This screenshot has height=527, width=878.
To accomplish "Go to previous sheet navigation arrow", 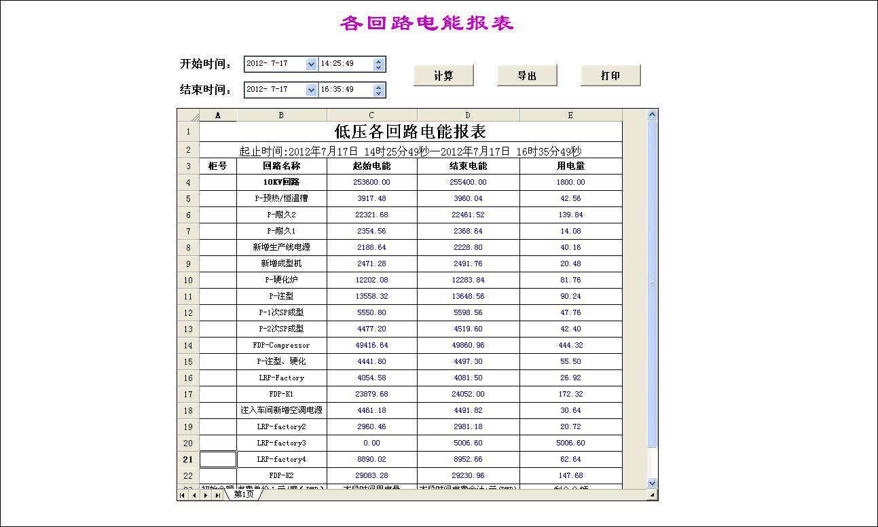I will point(194,495).
